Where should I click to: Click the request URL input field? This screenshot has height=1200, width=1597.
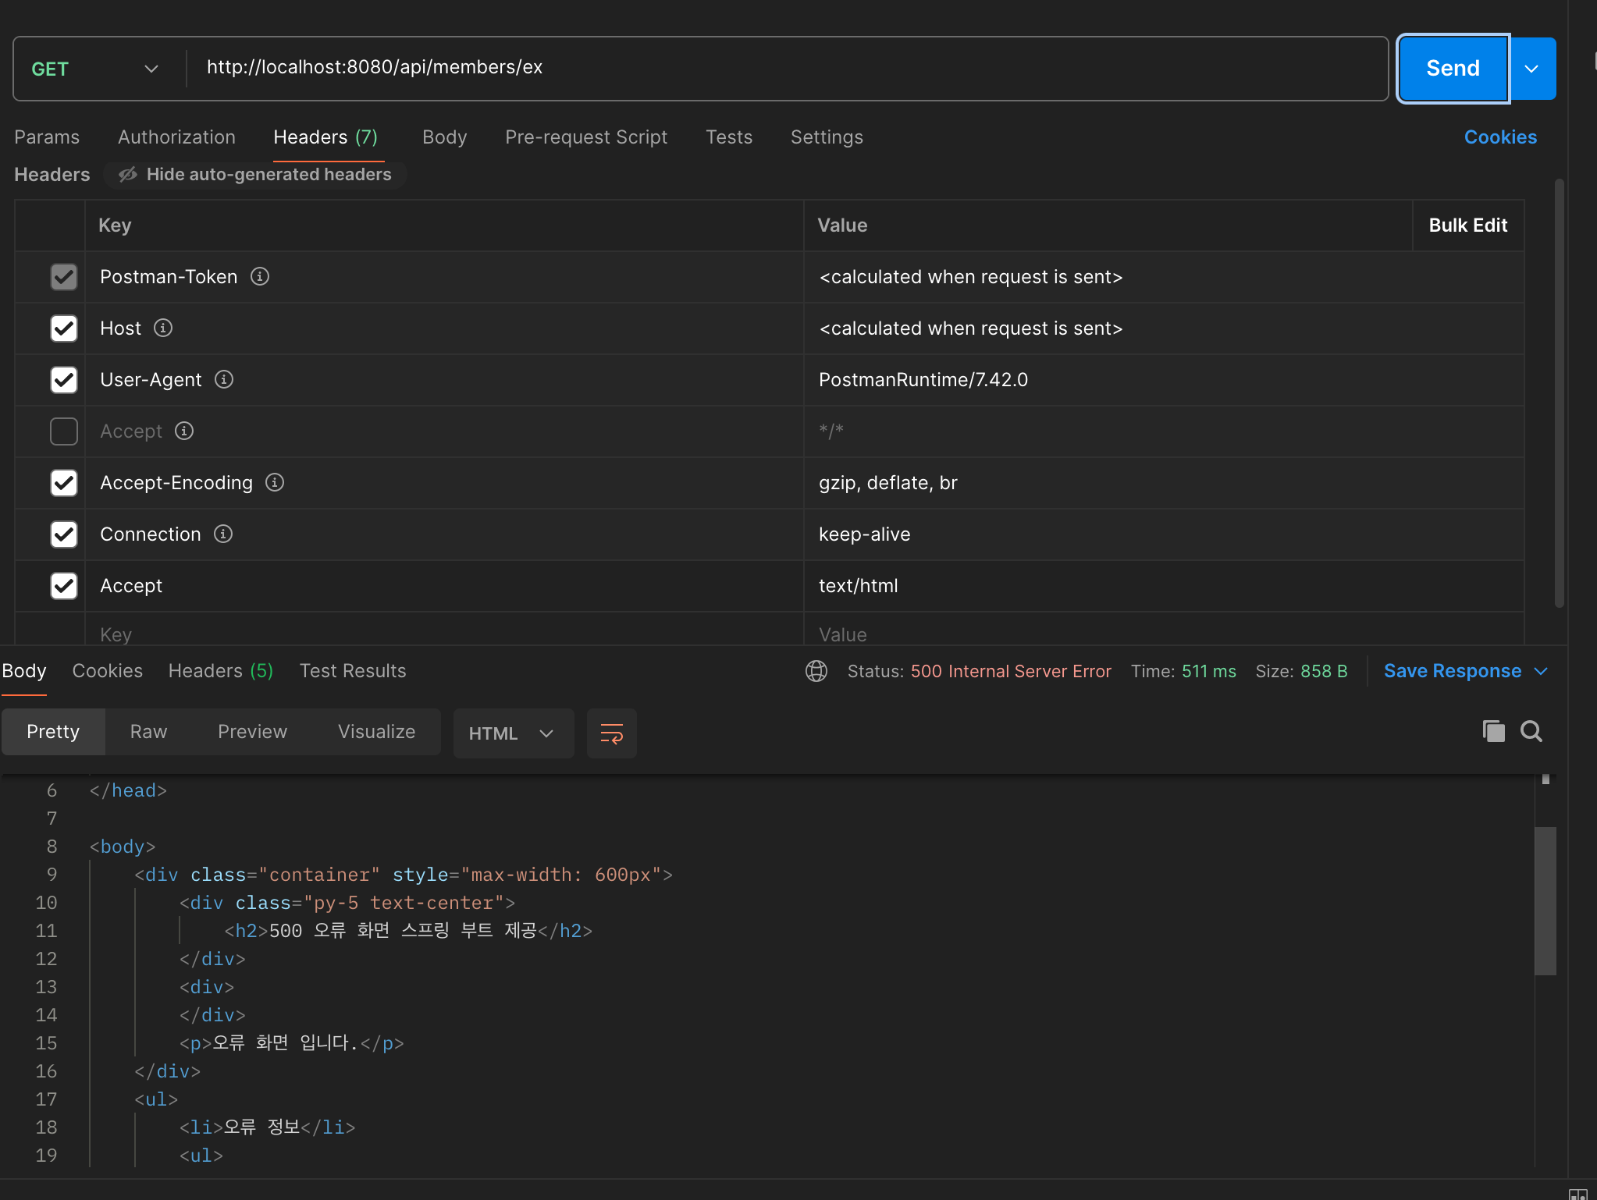pyautogui.click(x=781, y=68)
